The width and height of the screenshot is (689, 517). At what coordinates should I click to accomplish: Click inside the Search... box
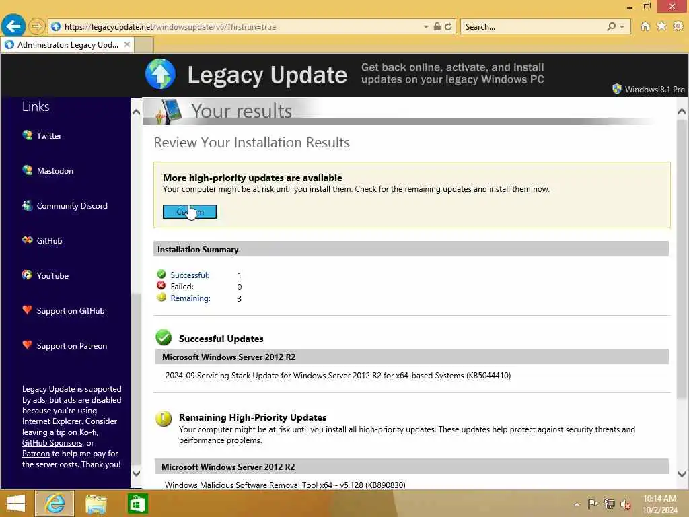point(534,27)
